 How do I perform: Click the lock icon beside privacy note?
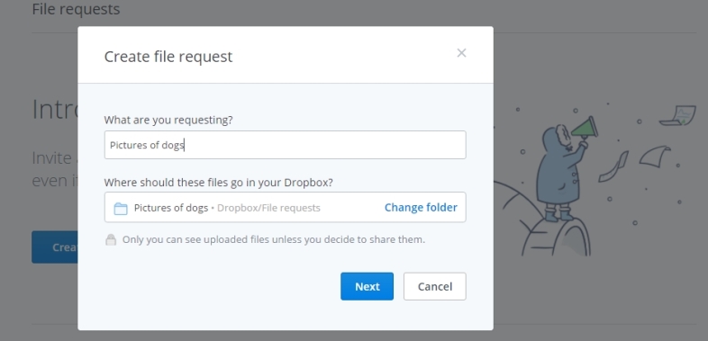111,239
